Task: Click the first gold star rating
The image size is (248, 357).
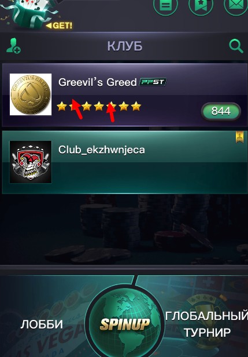Action: click(62, 106)
